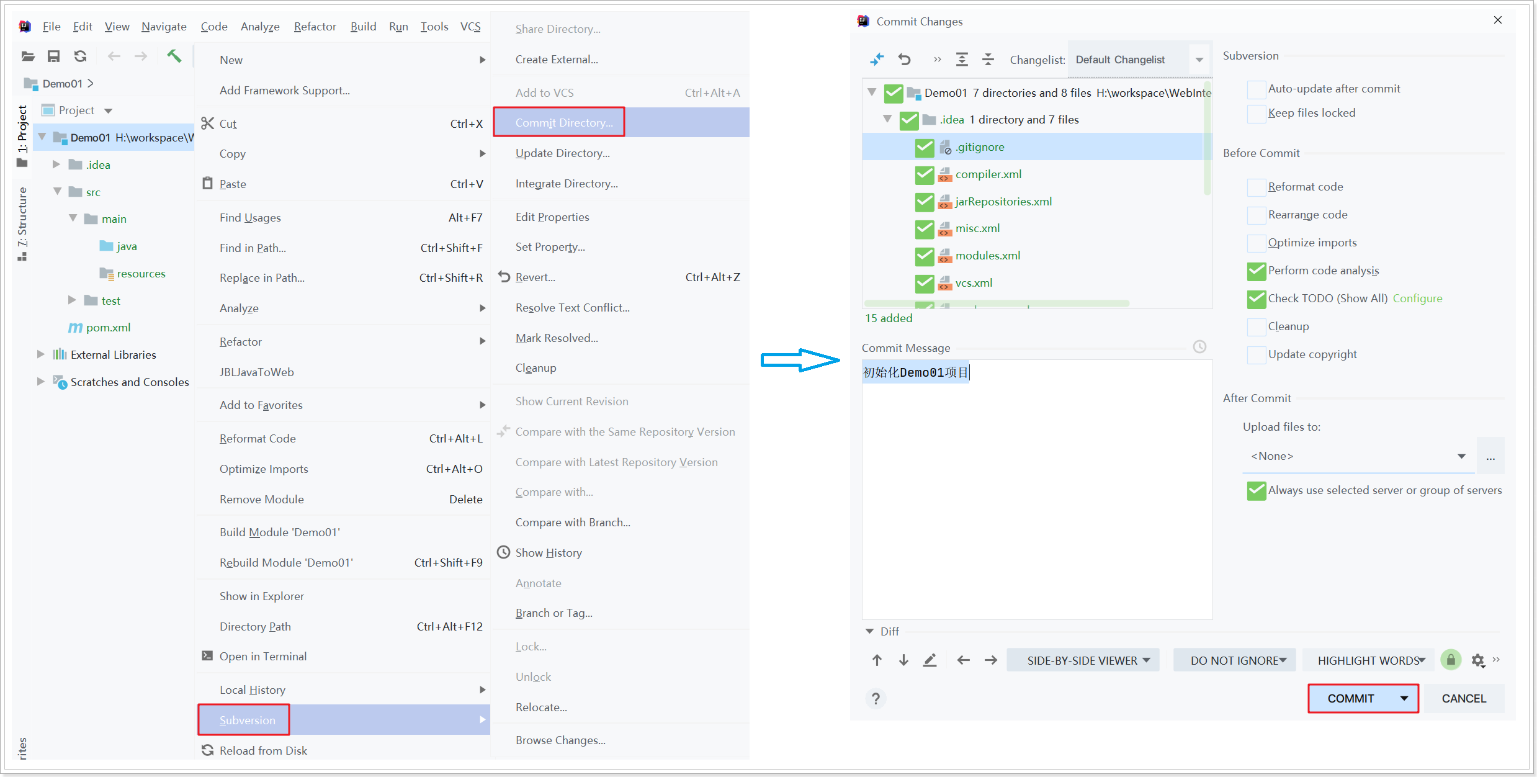
Task: Click the vertical scrollbar of changes tree
Action: click(x=1207, y=138)
